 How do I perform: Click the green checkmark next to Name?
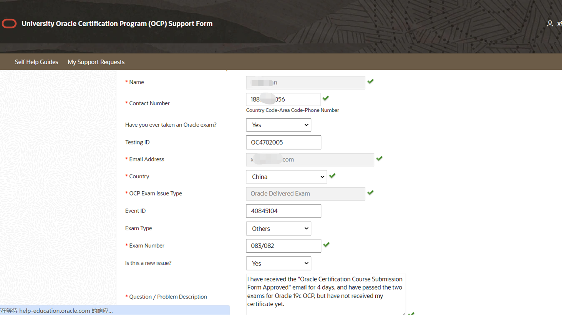coord(370,81)
